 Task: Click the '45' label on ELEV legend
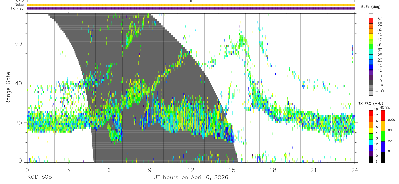380,34
